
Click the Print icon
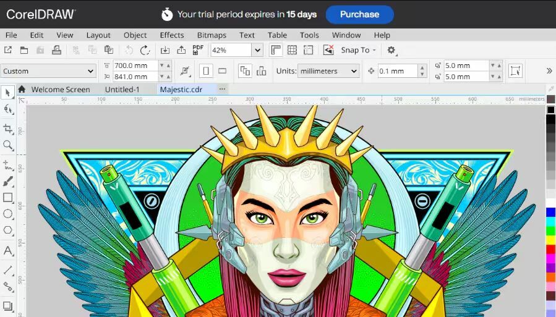(56, 50)
